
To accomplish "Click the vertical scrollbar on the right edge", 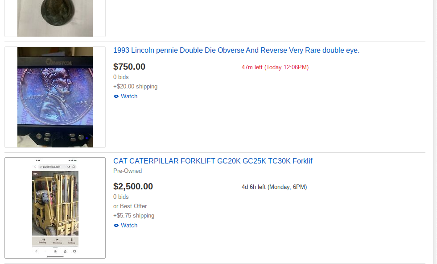I will point(435,132).
